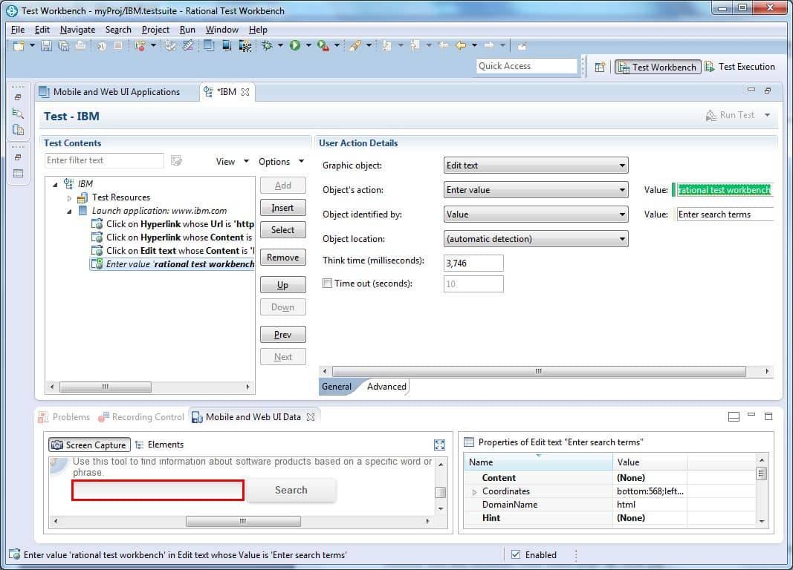Click the green Run button in the toolbar
Image resolution: width=793 pixels, height=570 pixels.
click(295, 46)
